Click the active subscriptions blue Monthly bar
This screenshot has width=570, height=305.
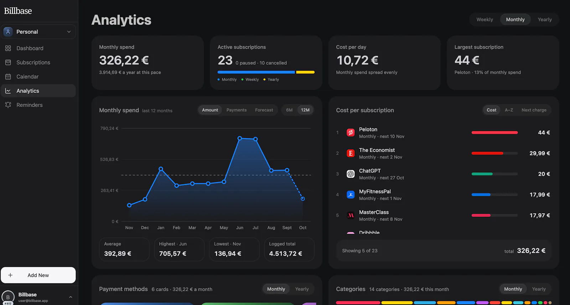(256, 72)
